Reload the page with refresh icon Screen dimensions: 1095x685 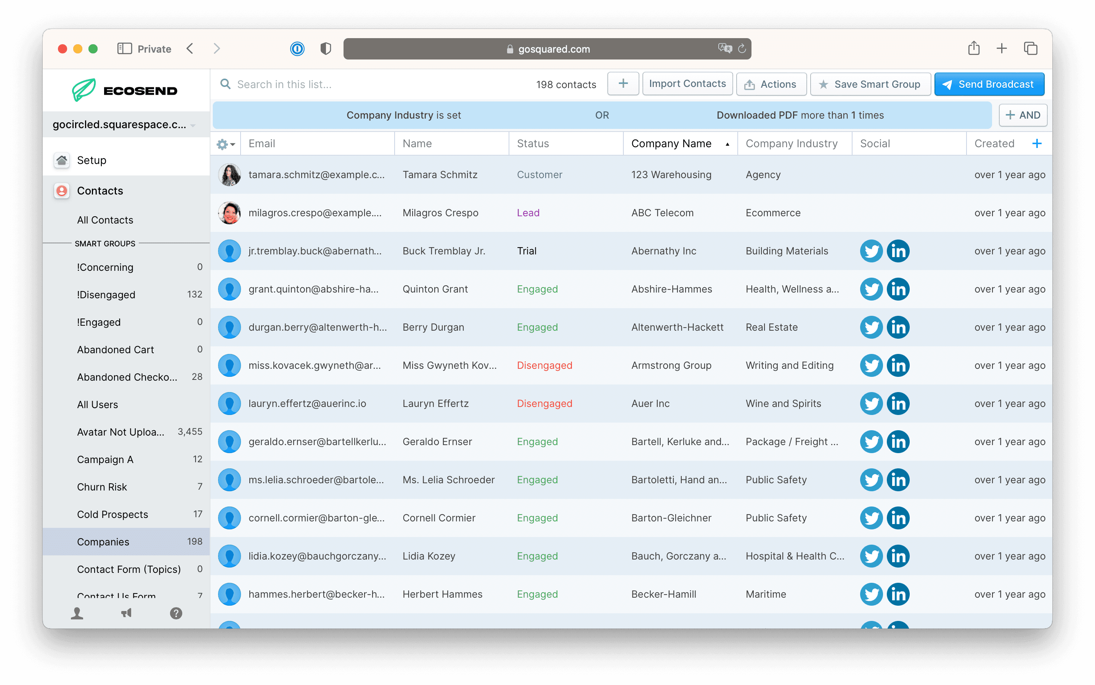pos(742,48)
